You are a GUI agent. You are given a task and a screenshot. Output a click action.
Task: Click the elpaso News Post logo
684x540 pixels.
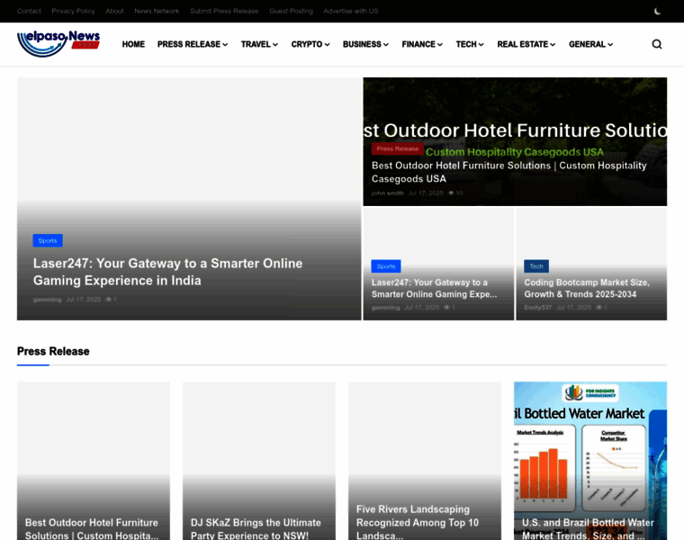click(x=58, y=43)
